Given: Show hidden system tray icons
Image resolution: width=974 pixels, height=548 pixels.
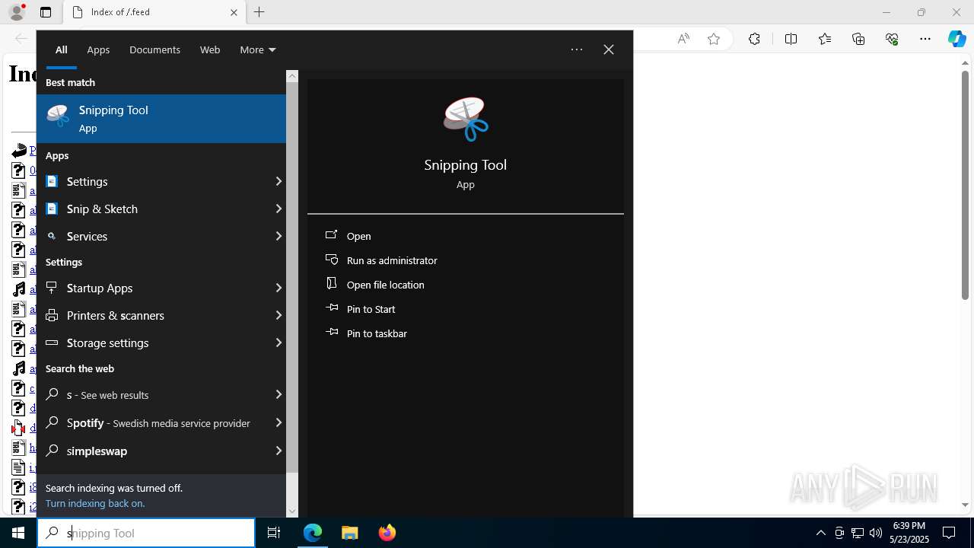Looking at the screenshot, I should click(x=820, y=533).
